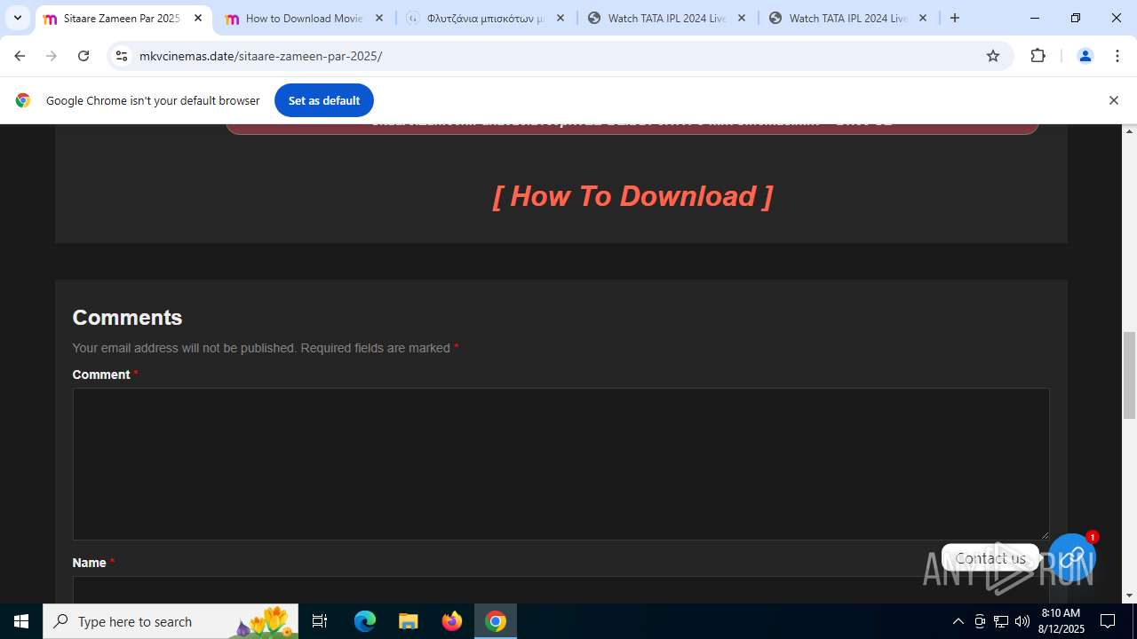Bookmark this tab with the star icon
This screenshot has height=639, width=1137.
pos(993,56)
